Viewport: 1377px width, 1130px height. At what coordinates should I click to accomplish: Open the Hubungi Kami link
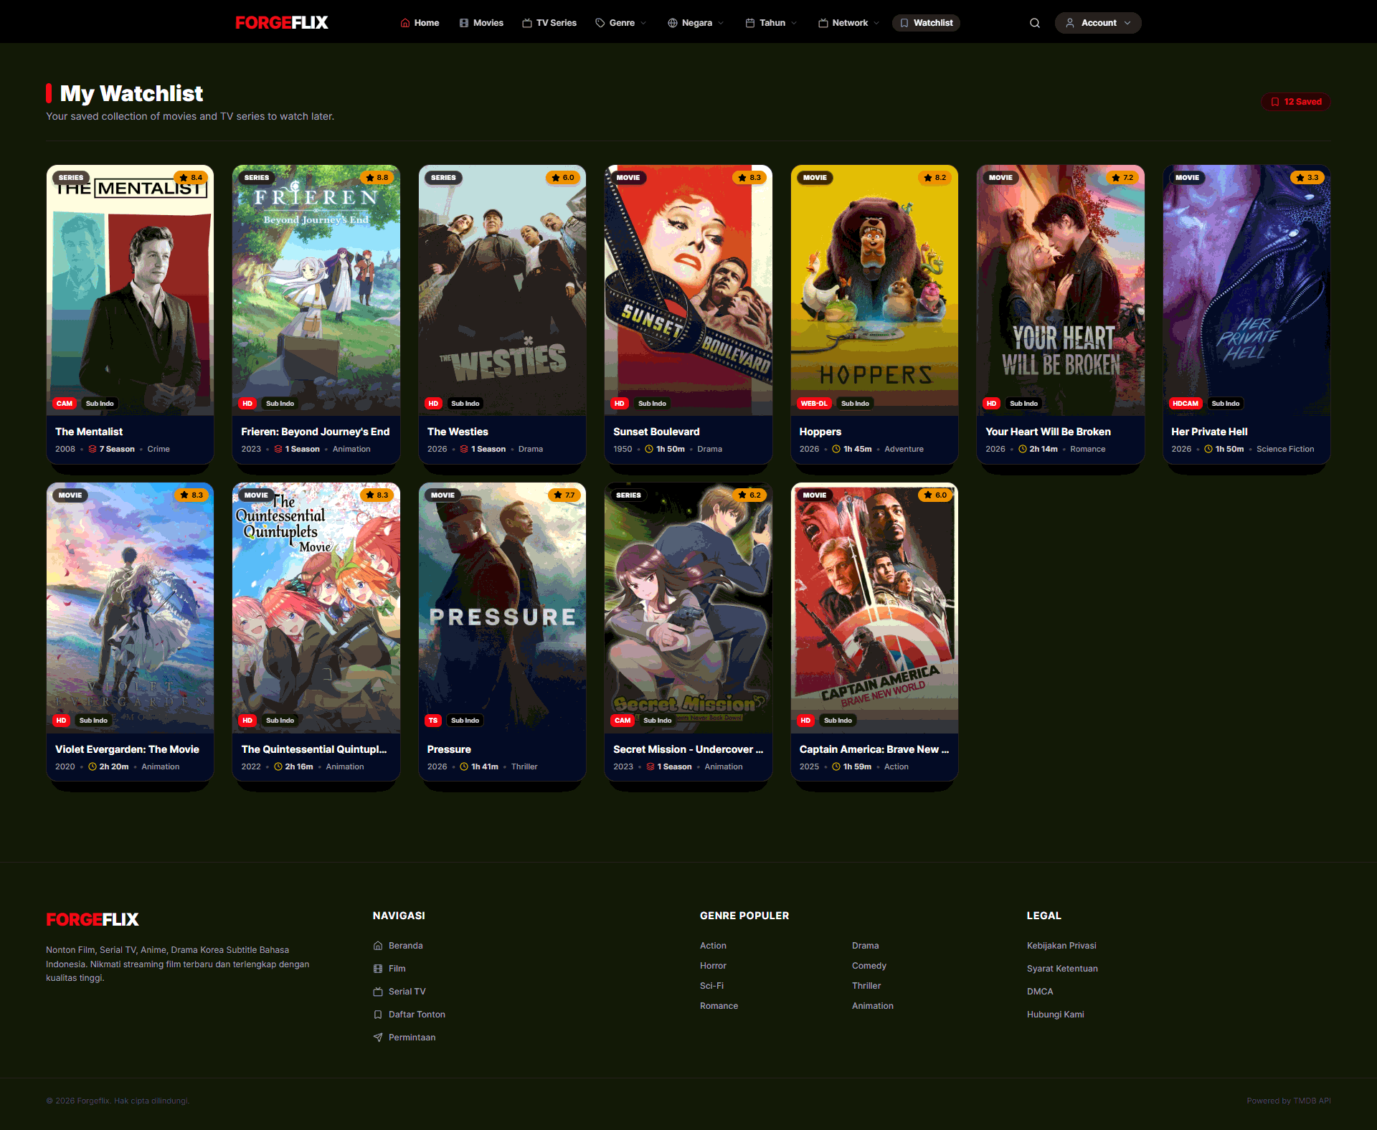coord(1056,1015)
